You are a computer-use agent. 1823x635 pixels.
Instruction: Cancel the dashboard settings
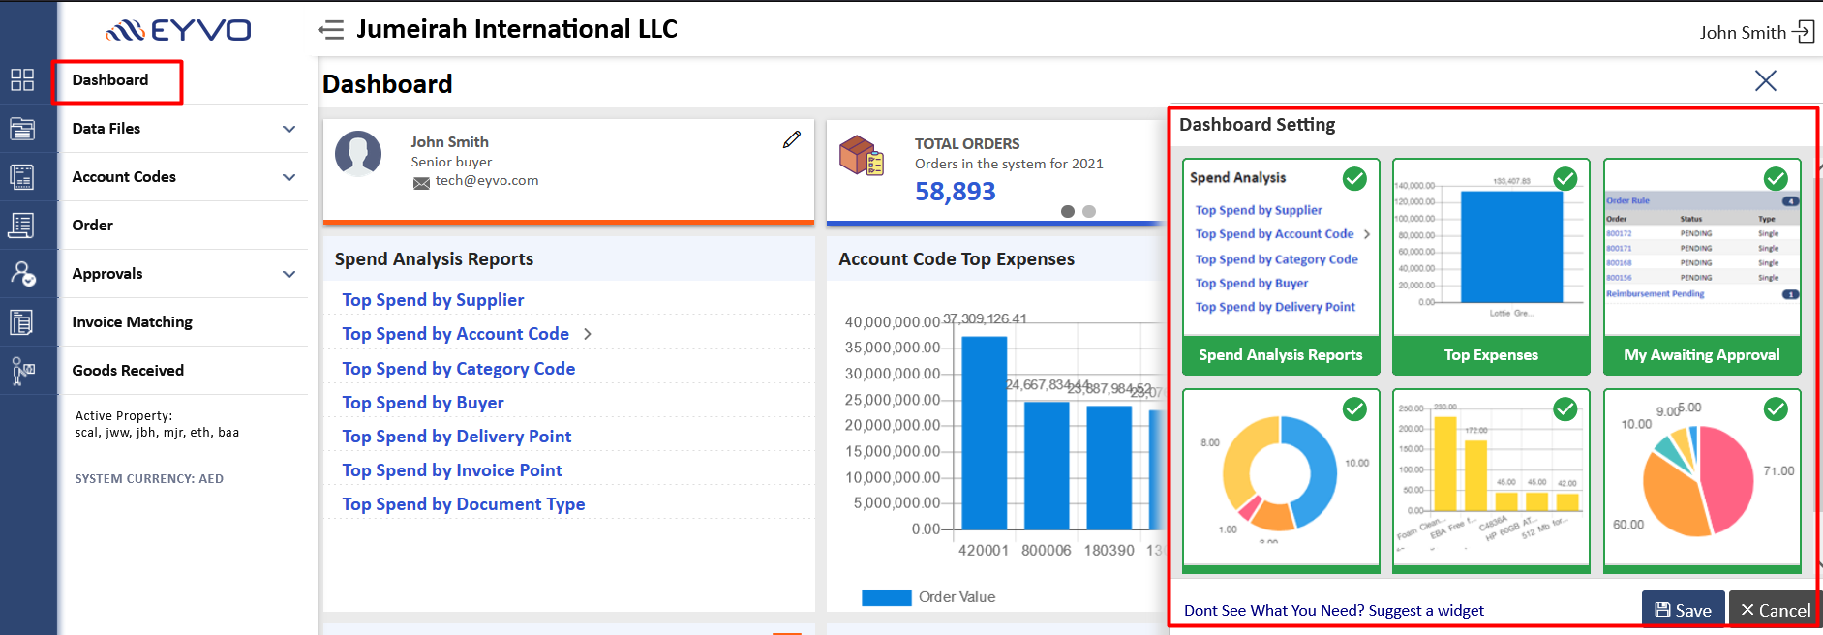pos(1775,610)
